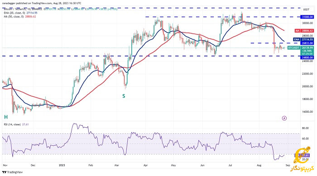Screen dimensions: 317x176
Task: Click the blue 26833.00 level tag
Action: pyautogui.click(x=307, y=43)
